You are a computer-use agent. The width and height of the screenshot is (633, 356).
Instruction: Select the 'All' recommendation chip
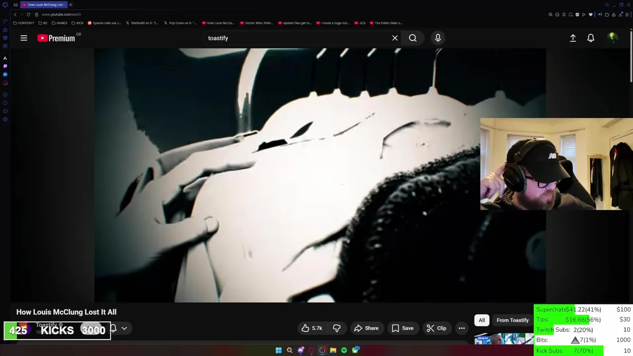(x=482, y=320)
